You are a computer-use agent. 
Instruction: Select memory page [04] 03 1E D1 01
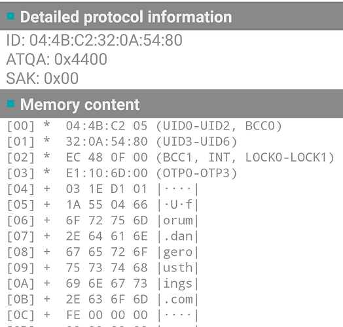(103, 189)
